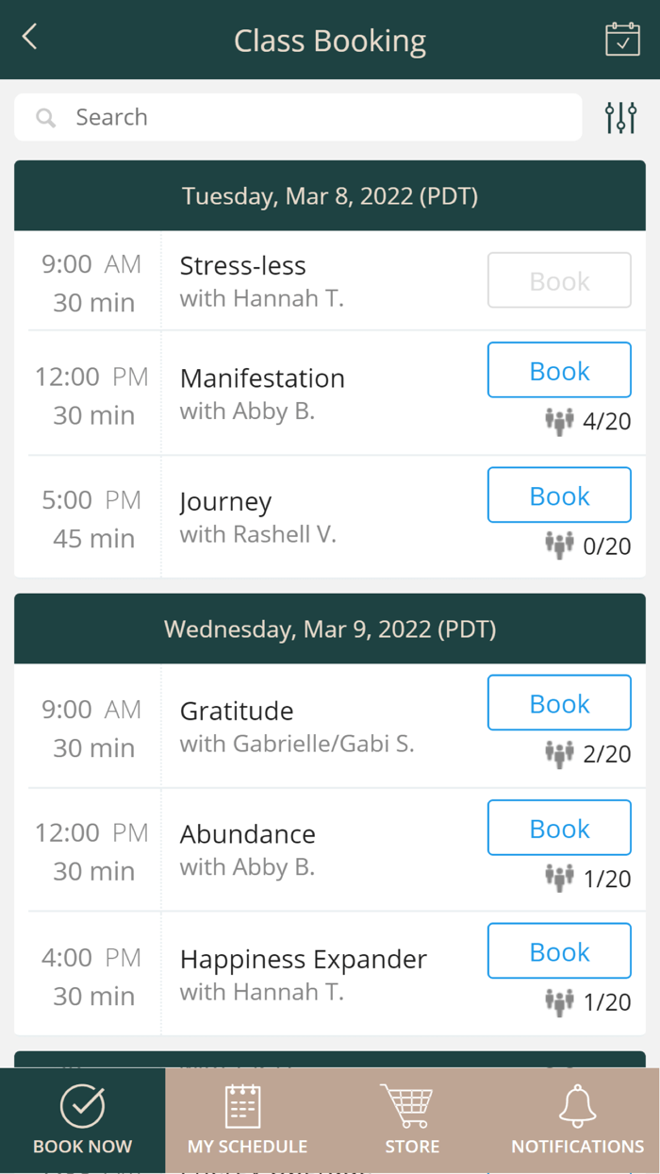The image size is (660, 1174).
Task: Tap the Book Now checkmark icon
Action: click(82, 1106)
